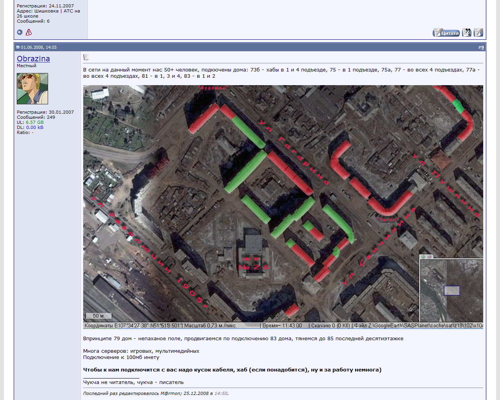
Task: Click the quick reply pen icon
Action: point(478,33)
